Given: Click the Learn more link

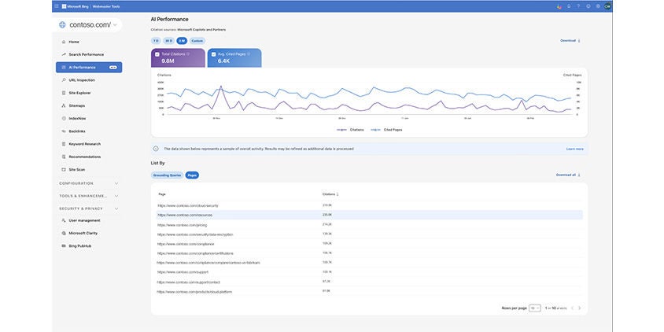Looking at the screenshot, I should 574,149.
